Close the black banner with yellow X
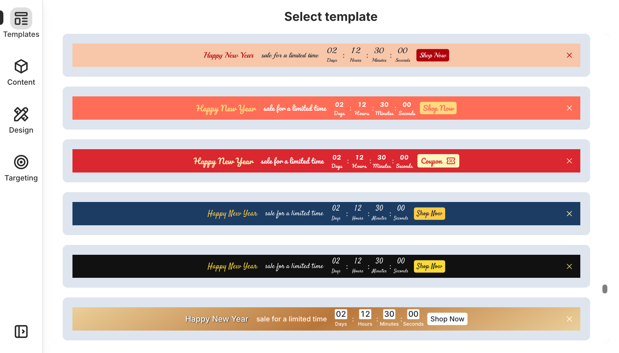This screenshot has width=619, height=353. tap(569, 266)
